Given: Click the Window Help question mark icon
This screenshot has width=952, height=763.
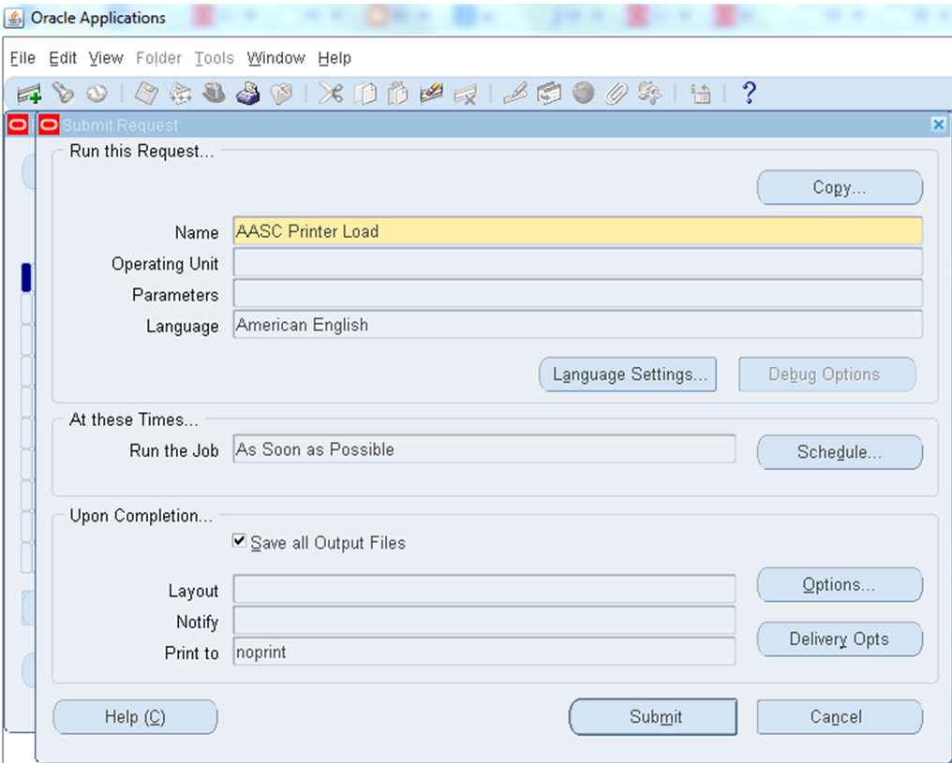Looking at the screenshot, I should pos(750,93).
